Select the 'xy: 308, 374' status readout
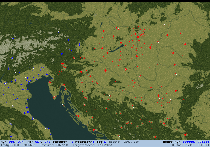Screen dimensions: 210x147 tap(12, 142)
